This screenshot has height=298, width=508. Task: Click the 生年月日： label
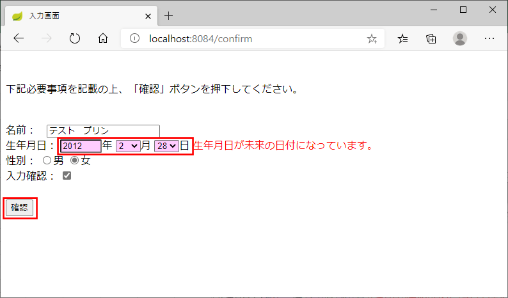click(31, 145)
